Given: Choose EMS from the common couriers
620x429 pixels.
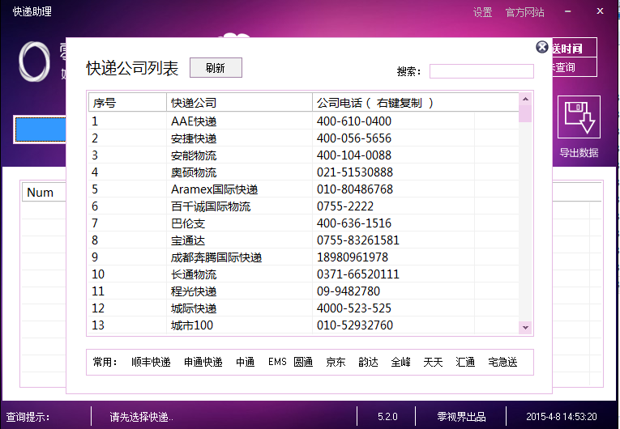Looking at the screenshot, I should click(277, 362).
